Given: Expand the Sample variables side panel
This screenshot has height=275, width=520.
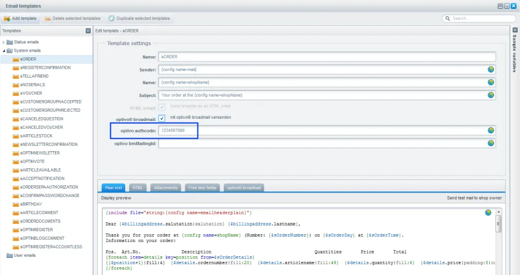Looking at the screenshot, I should click(515, 30).
